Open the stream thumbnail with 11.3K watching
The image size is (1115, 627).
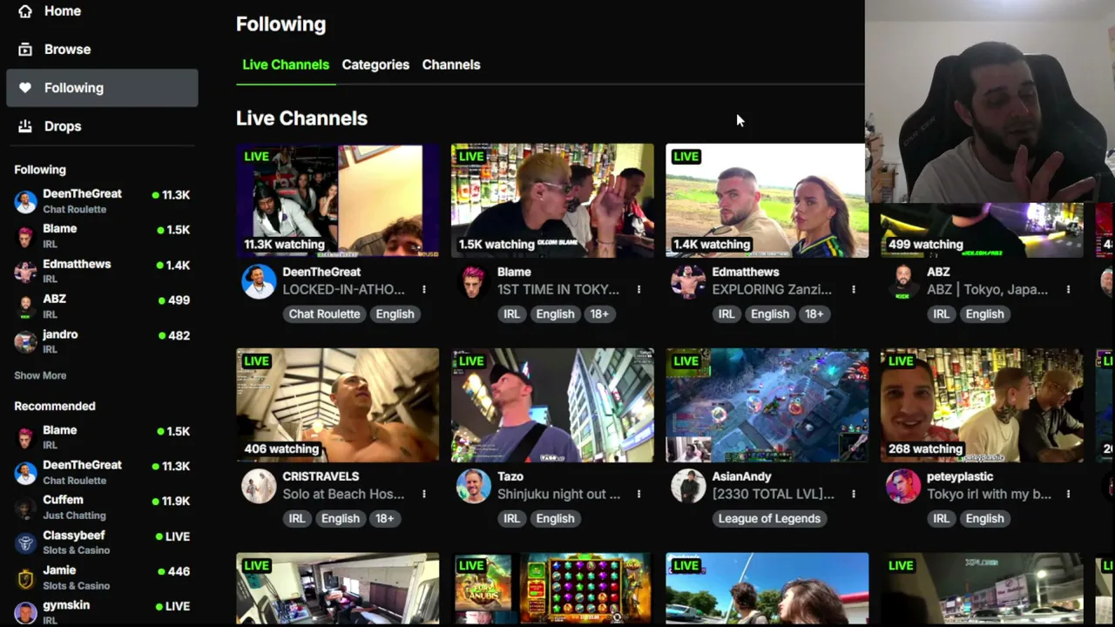pos(337,200)
